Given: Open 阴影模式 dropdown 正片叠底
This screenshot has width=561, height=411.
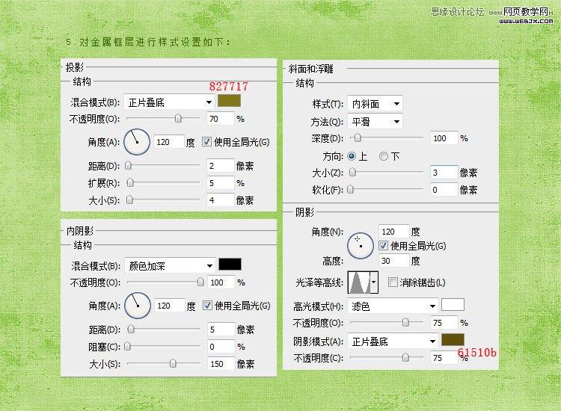Looking at the screenshot, I should pyautogui.click(x=393, y=342).
